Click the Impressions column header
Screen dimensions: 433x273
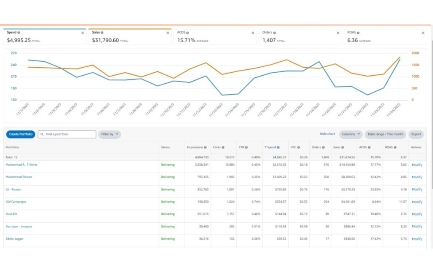click(195, 147)
